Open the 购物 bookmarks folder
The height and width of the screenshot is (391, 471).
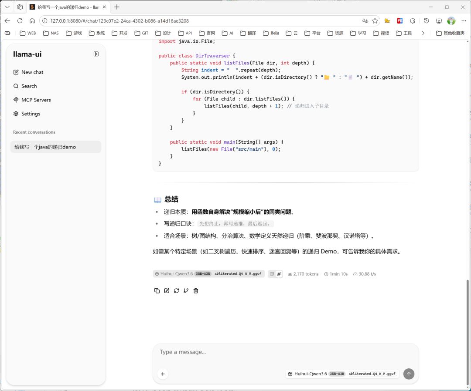(x=271, y=33)
